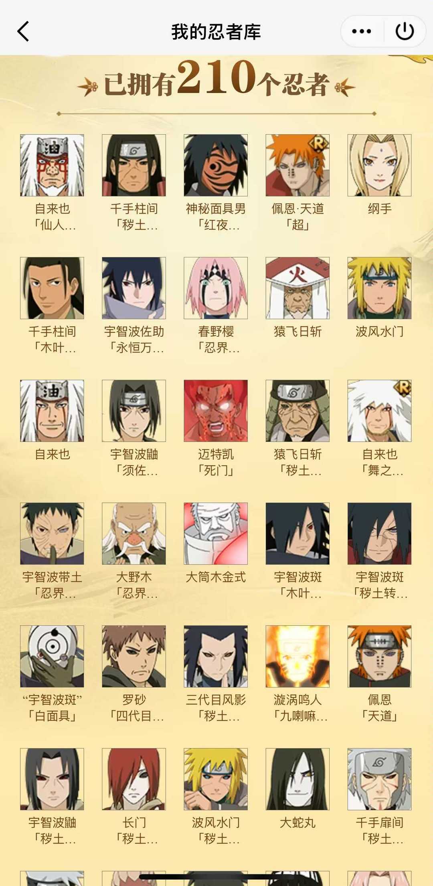Tap the 宇智波佐助 name label
The width and height of the screenshot is (433, 886).
(134, 332)
